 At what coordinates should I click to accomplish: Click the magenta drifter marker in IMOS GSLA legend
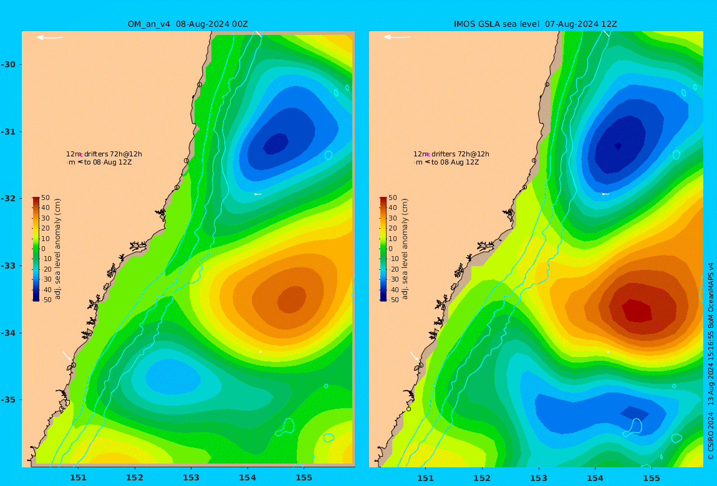coord(428,155)
